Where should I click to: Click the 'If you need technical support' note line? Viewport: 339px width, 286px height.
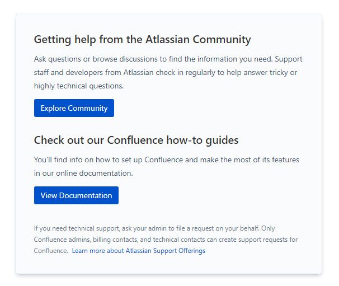coord(154,228)
